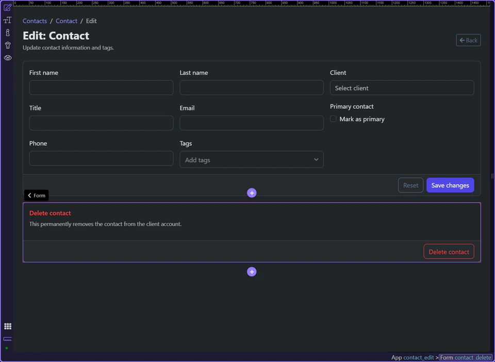Click the plus button under the Delete contact section
Screen dimensions: 495x362
click(x=252, y=272)
